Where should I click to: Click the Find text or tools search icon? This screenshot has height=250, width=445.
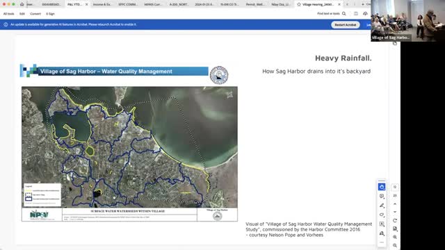coord(344,14)
